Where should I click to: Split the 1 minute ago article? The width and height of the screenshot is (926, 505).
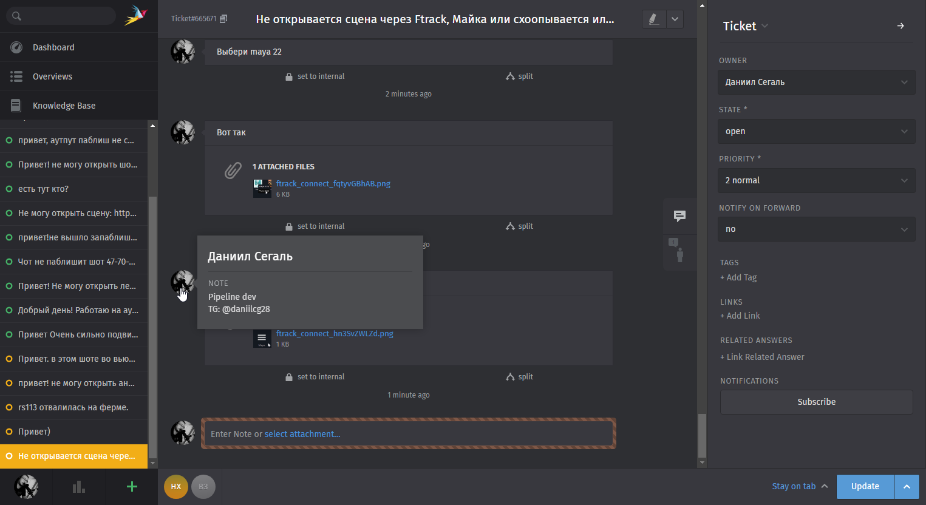(x=519, y=377)
